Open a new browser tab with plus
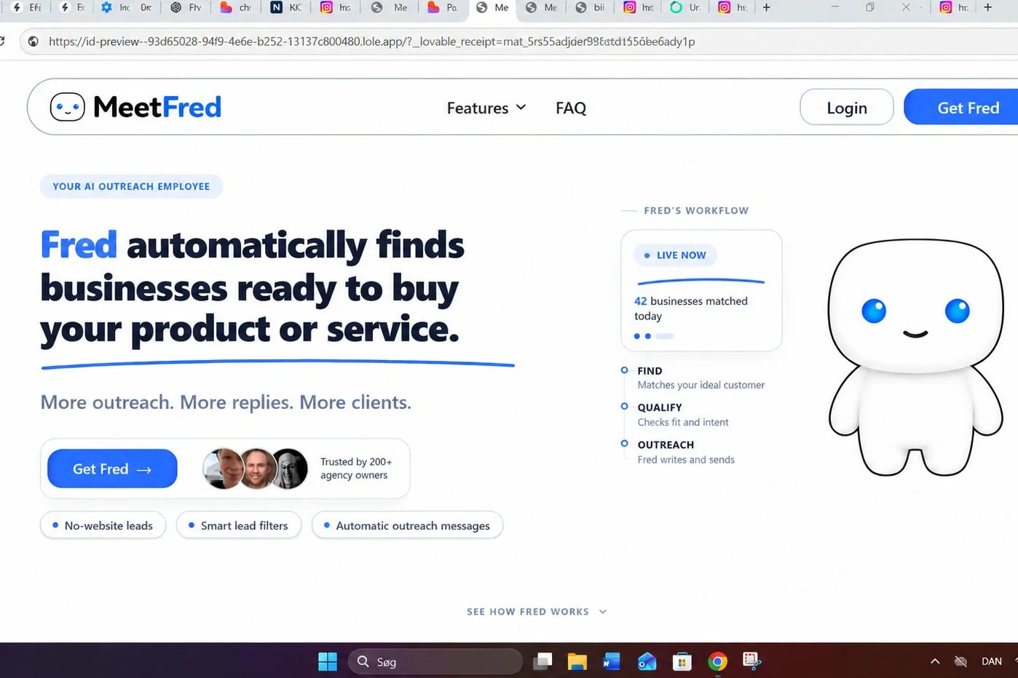Viewport: 1018px width, 678px height. tap(766, 8)
